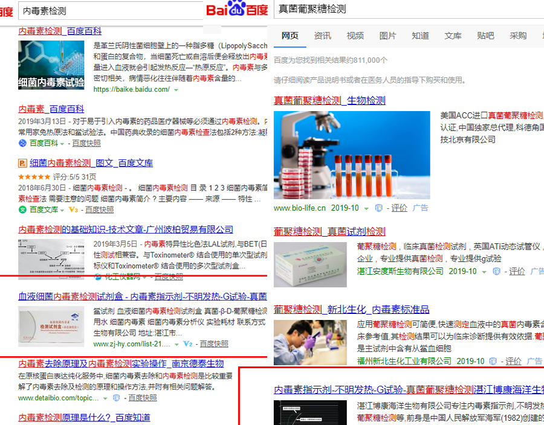Open the 血液细菌内毒素检测试剂盒 result link

[143, 296]
